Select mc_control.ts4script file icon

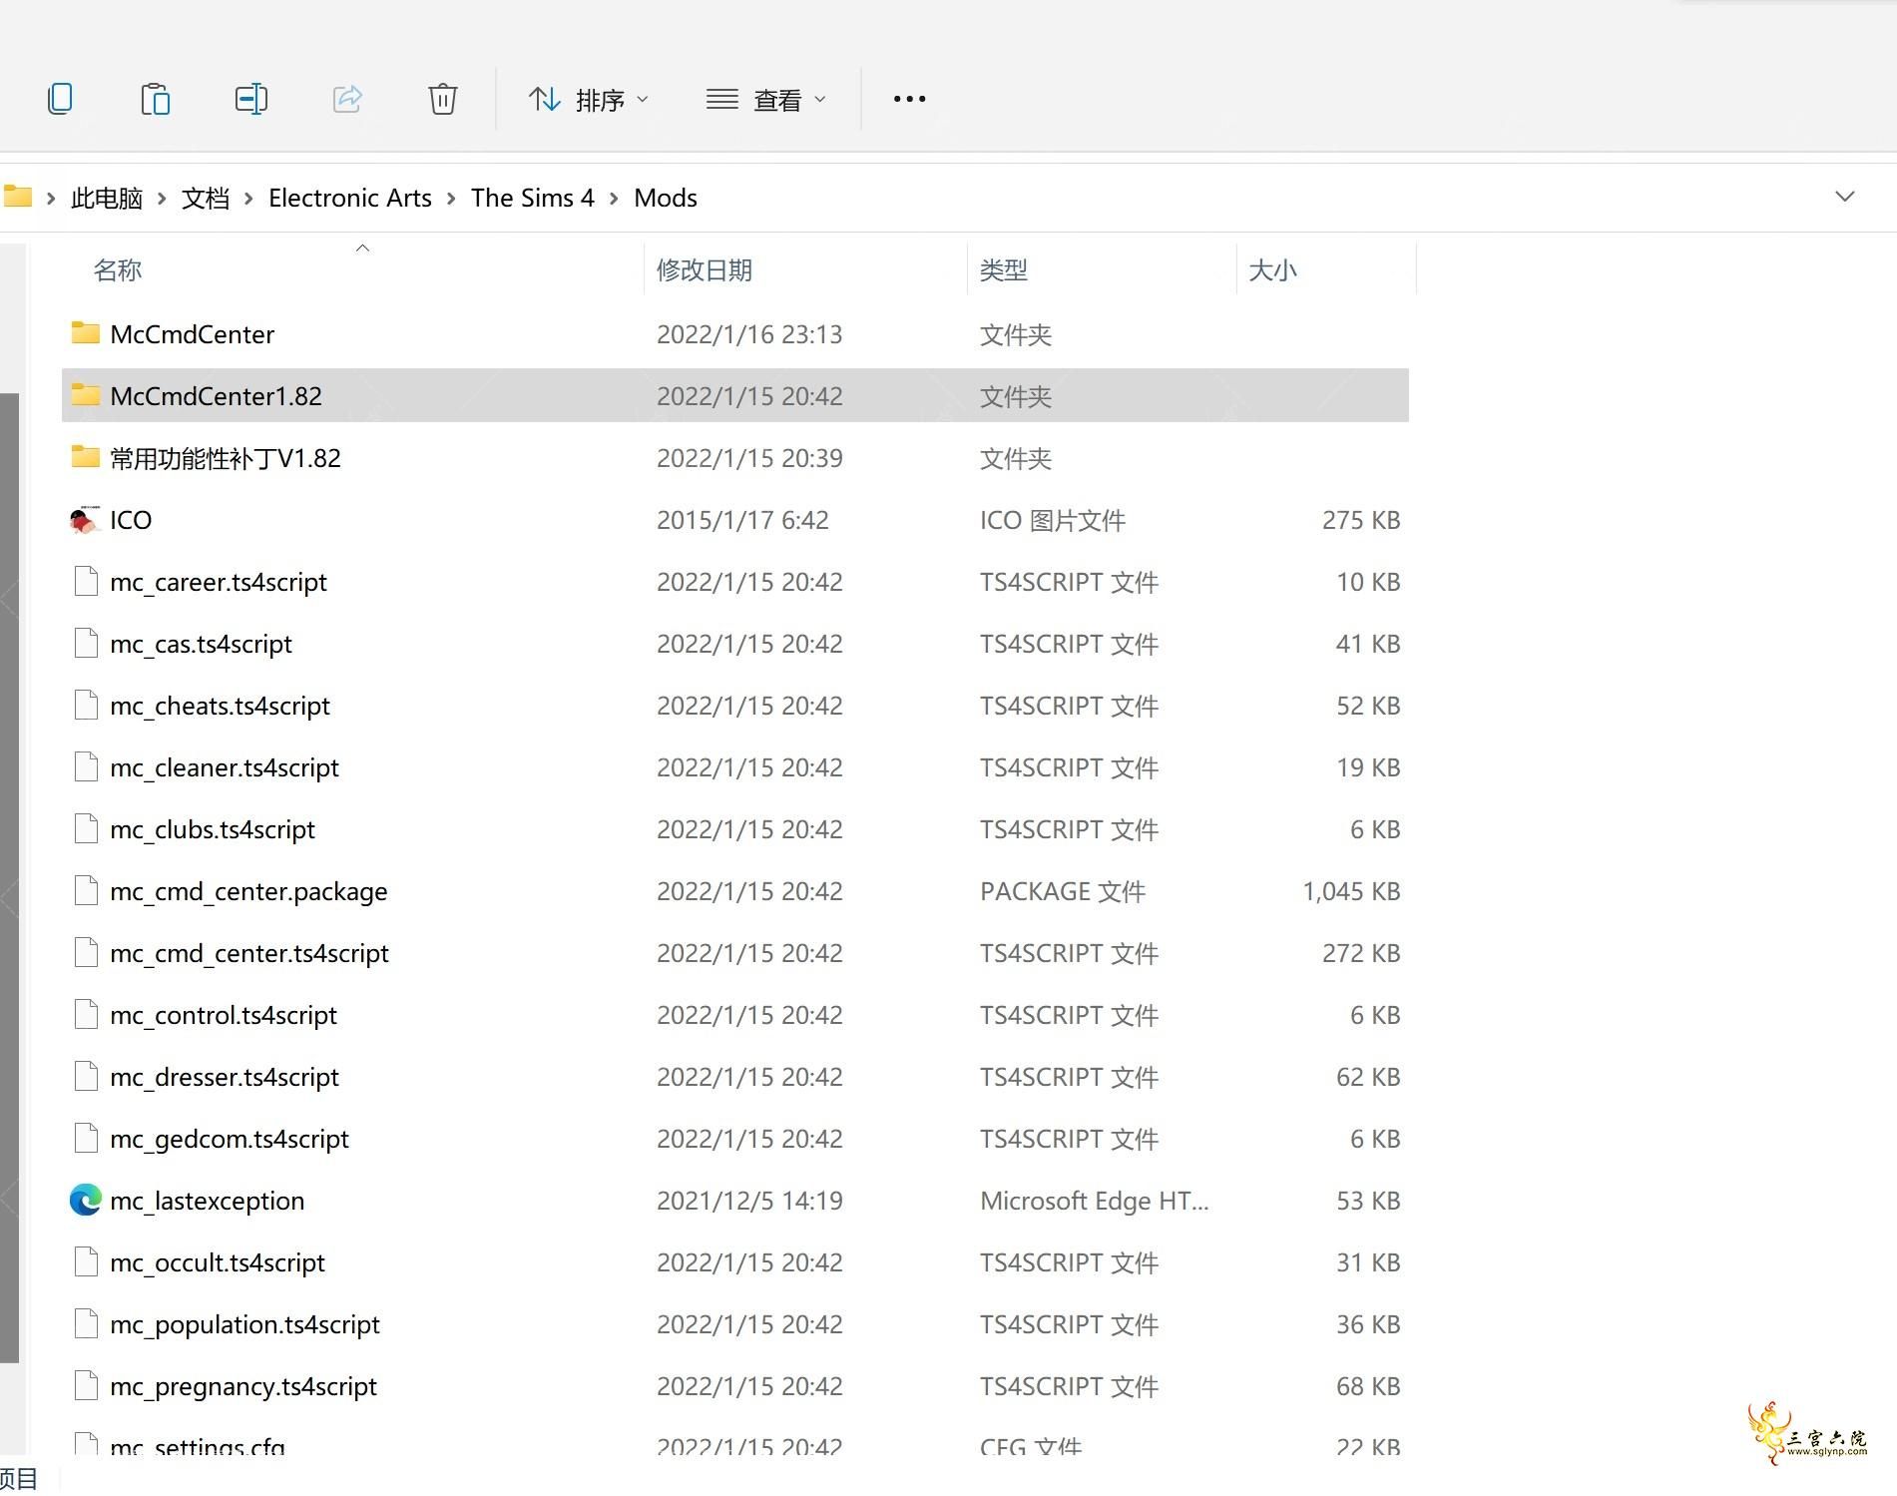pos(86,1014)
